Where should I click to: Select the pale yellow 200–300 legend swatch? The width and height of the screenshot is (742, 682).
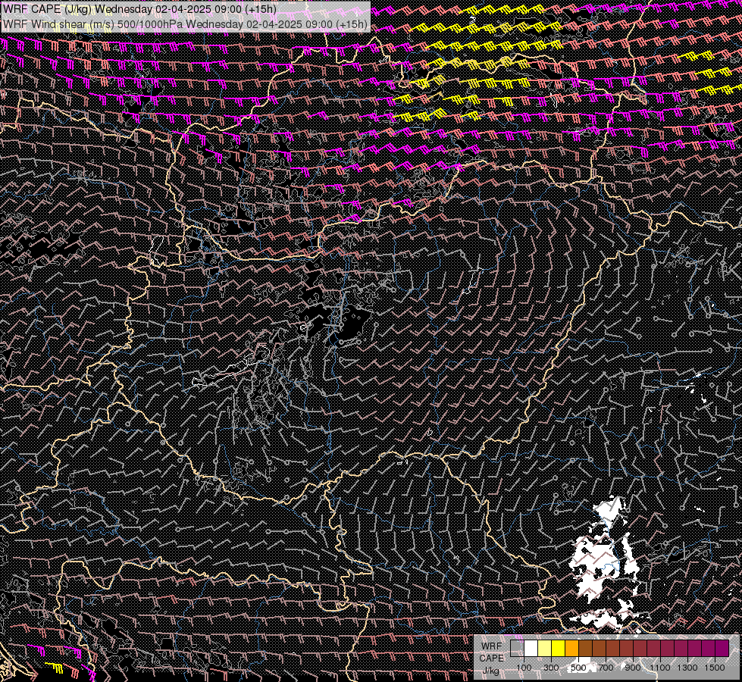click(545, 648)
